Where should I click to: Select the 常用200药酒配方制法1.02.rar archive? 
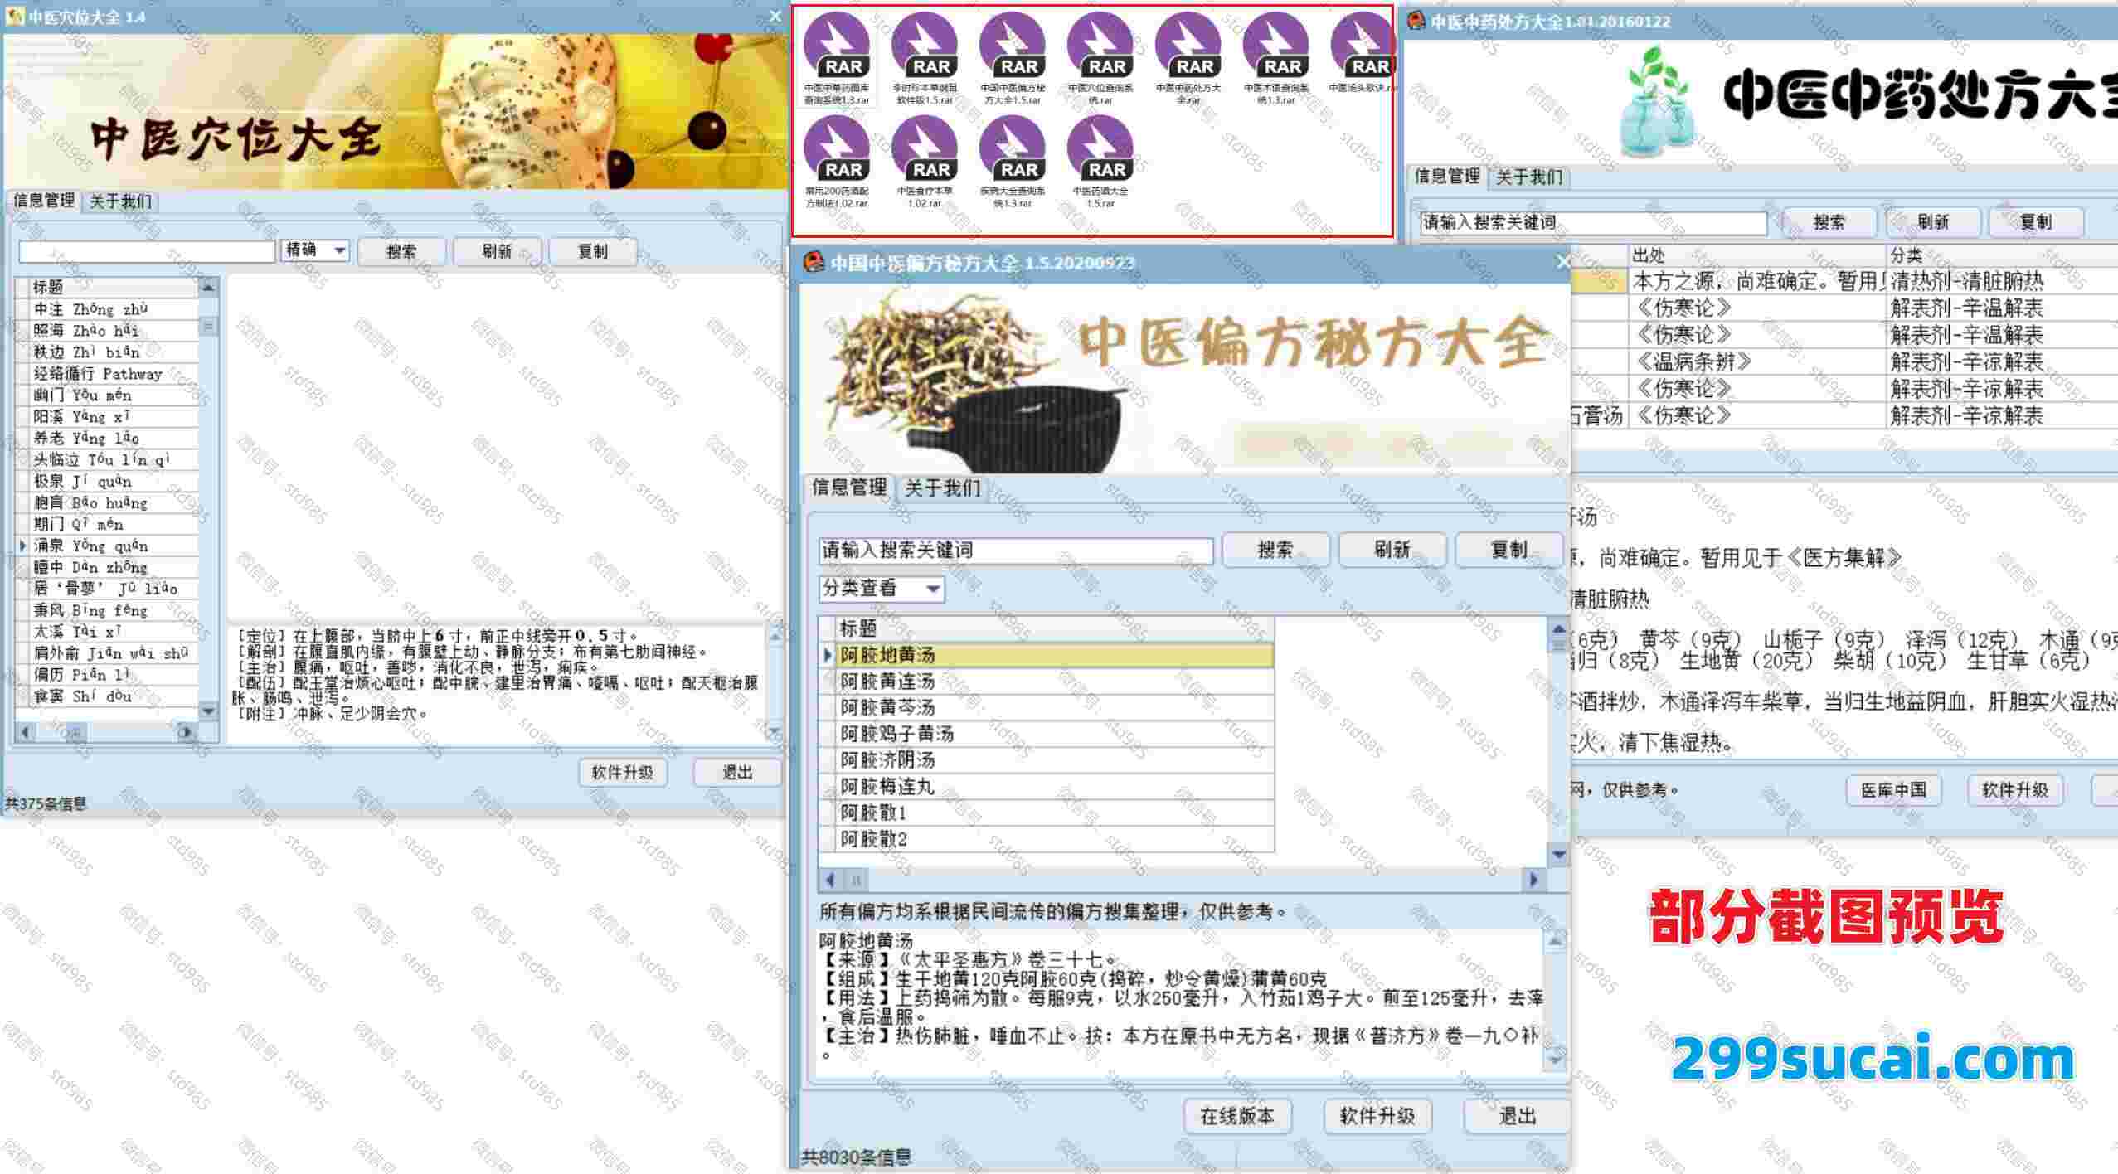837,162
